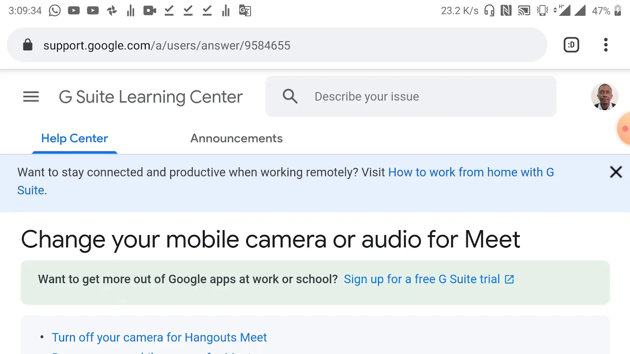Switch to the Help Center tab
The height and width of the screenshot is (354, 630).
[x=74, y=138]
